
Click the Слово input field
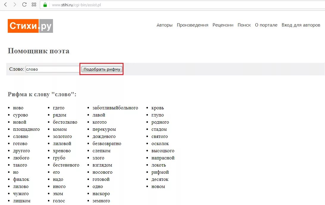53,69
